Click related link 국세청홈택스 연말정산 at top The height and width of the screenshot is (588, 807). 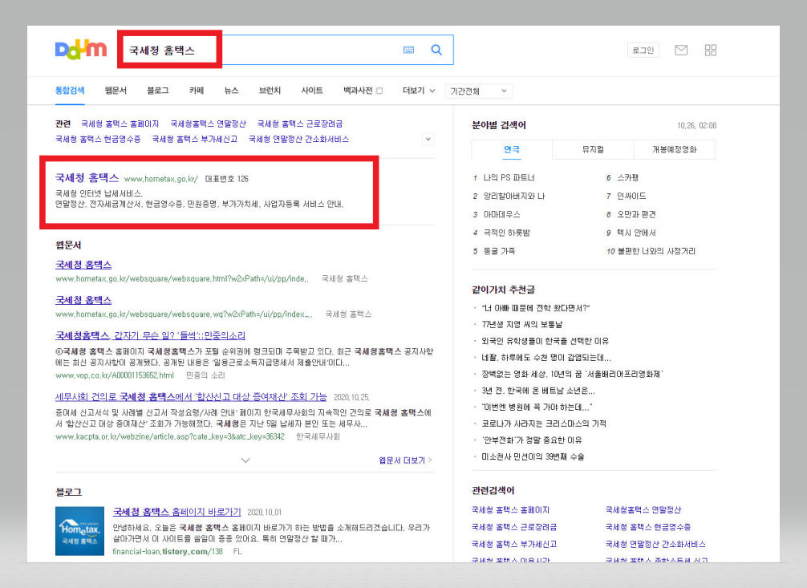[209, 124]
